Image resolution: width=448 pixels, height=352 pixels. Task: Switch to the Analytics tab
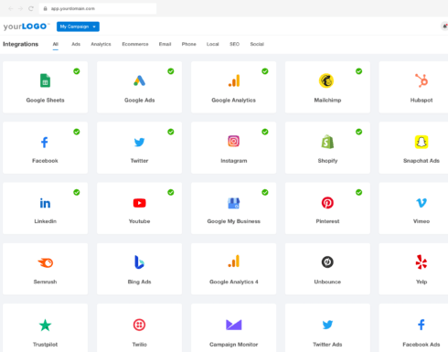101,44
